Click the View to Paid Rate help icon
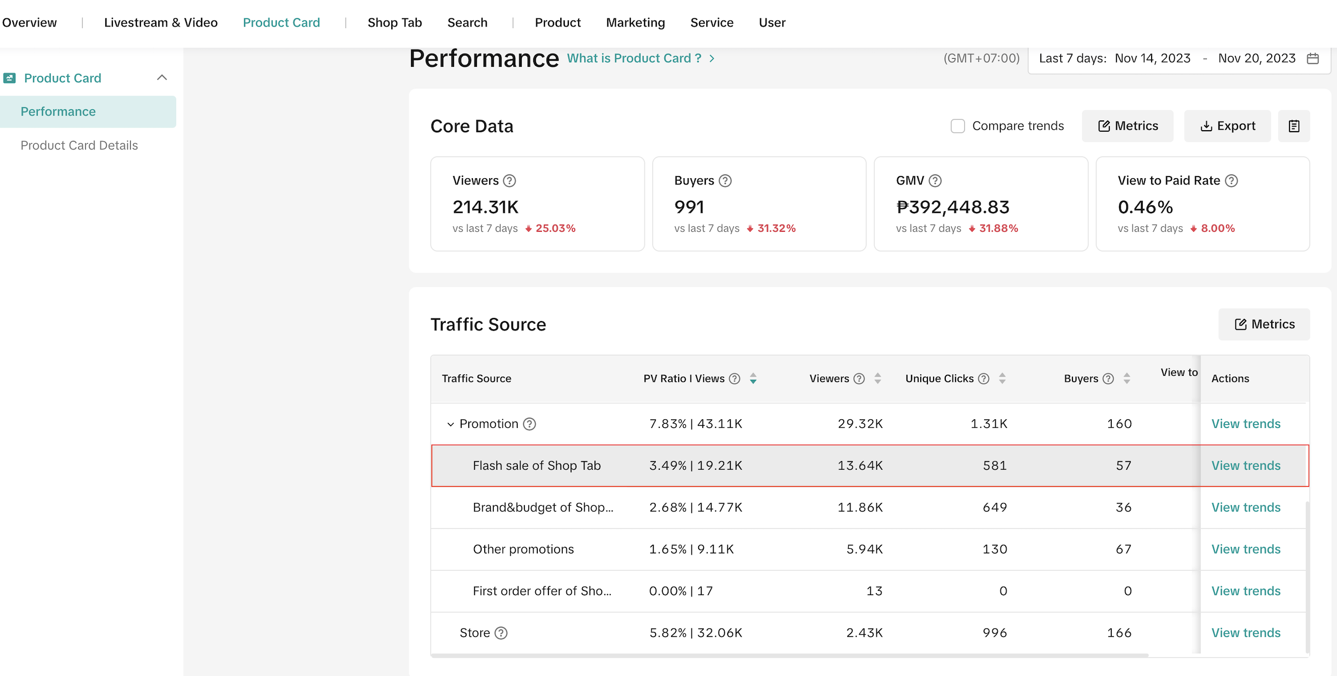Viewport: 1337px width, 676px height. point(1231,181)
